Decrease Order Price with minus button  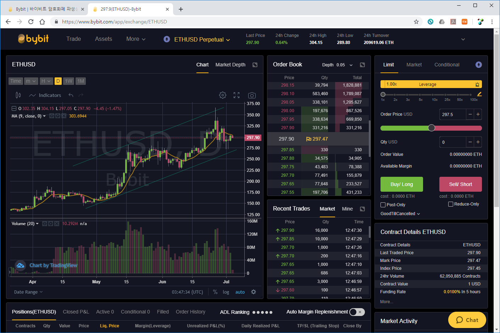pyautogui.click(x=470, y=114)
